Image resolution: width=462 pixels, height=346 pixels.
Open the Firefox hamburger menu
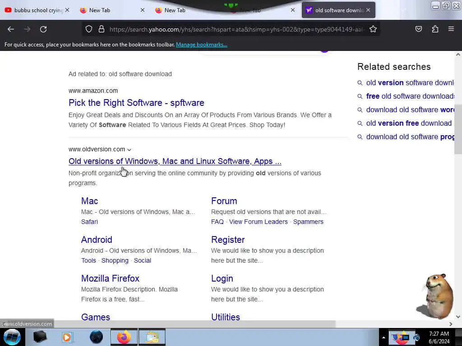pyautogui.click(x=451, y=29)
